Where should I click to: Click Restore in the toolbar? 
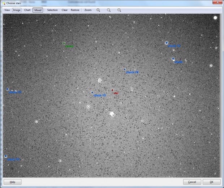click(75, 10)
